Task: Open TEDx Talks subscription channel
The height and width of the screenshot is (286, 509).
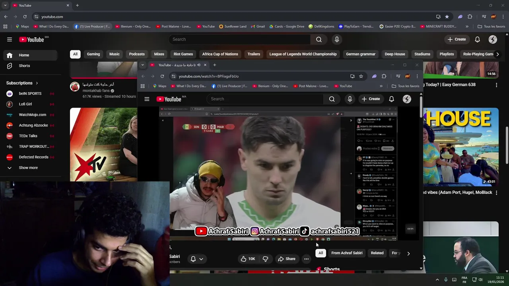Action: pyautogui.click(x=30, y=136)
